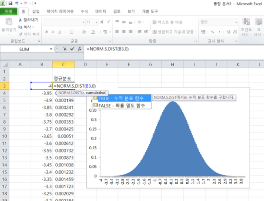
Task: Click the Undo arrow icon
Action: [x=17, y=3]
